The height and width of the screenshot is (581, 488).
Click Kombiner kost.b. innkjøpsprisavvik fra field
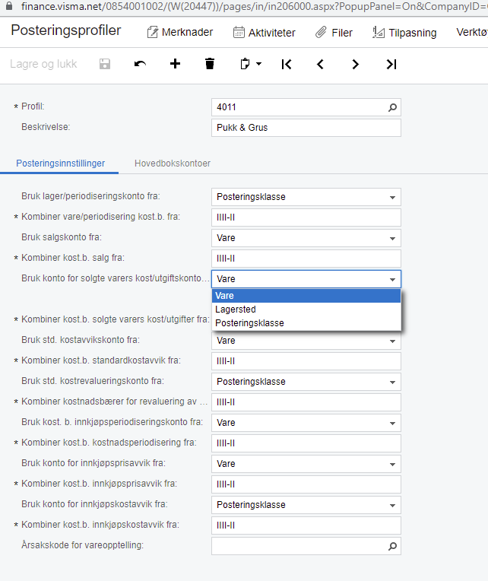306,484
